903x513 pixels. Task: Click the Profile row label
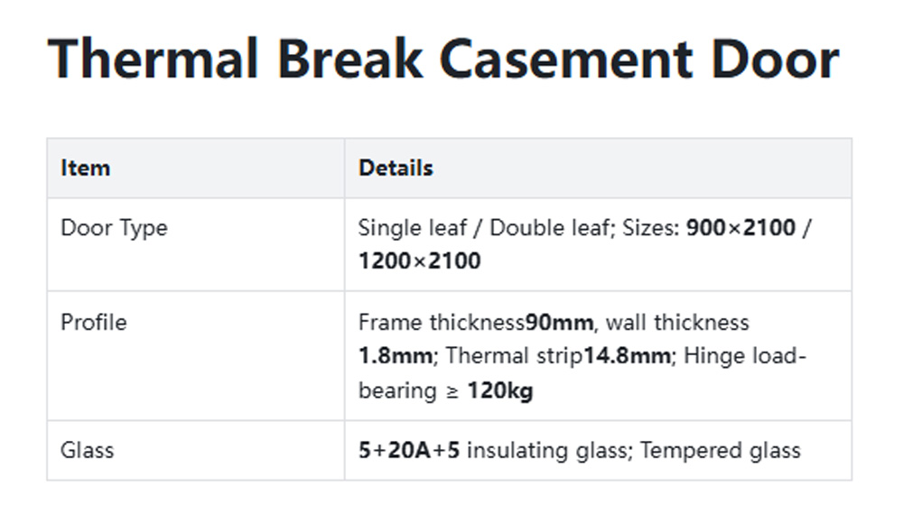coord(94,322)
